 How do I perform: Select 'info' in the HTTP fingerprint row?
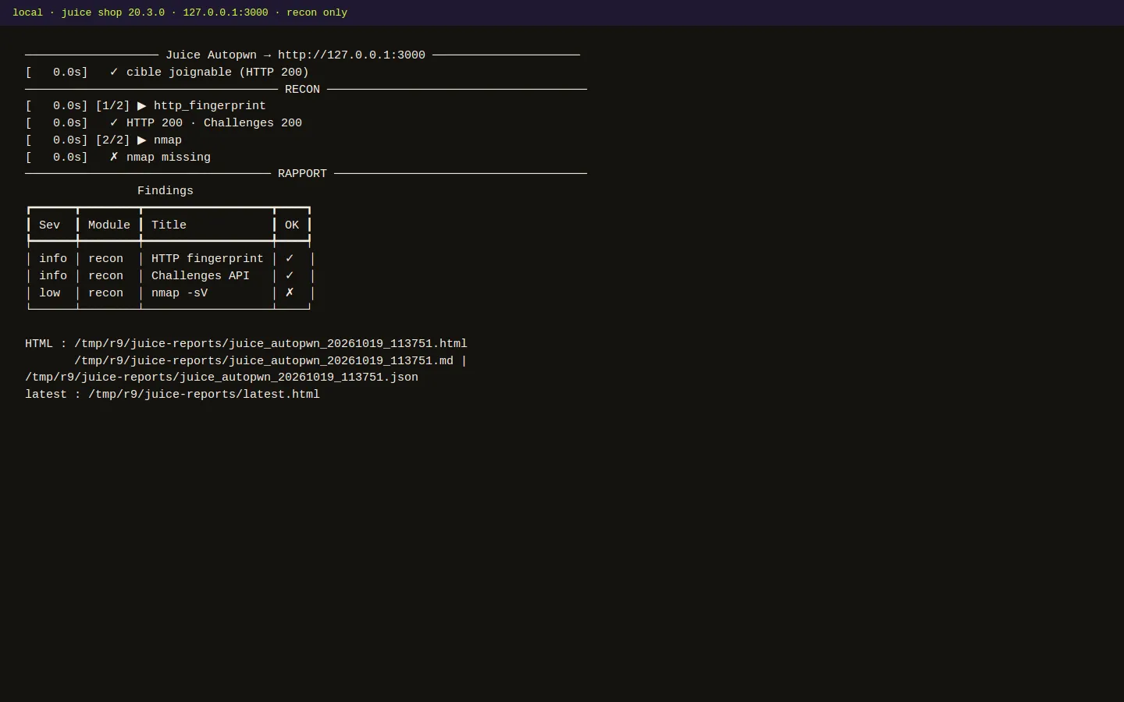(x=53, y=259)
